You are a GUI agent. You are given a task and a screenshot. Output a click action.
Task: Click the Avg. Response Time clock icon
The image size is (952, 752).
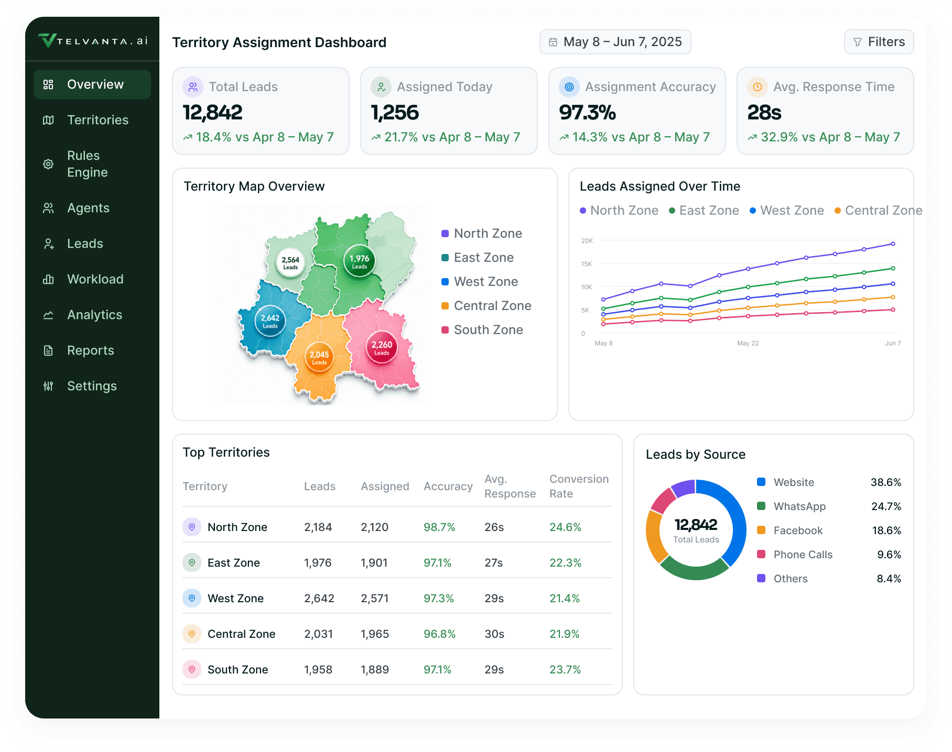758,87
